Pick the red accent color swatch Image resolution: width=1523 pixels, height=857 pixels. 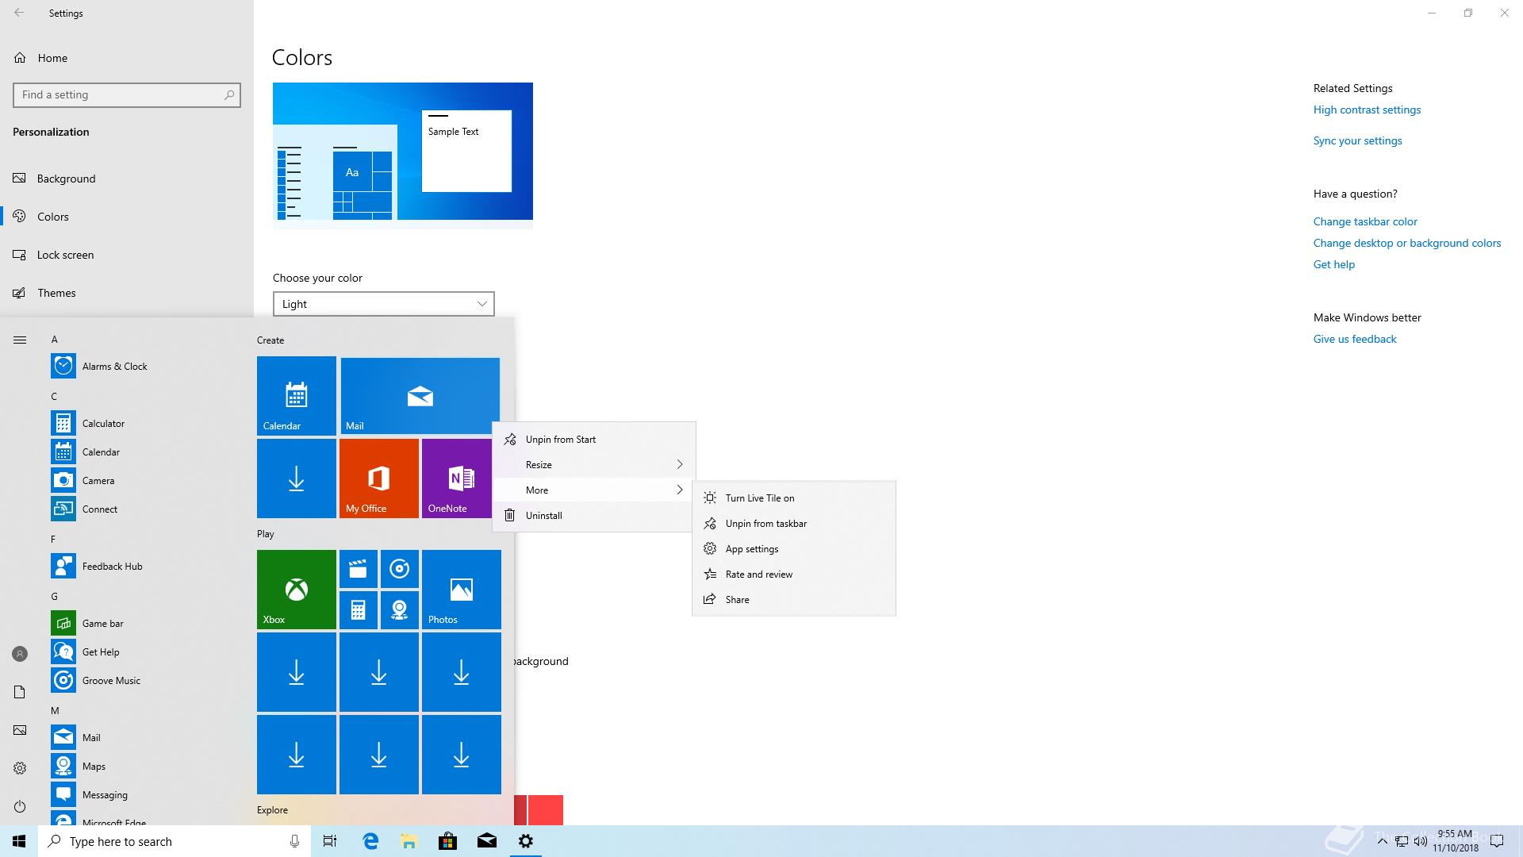(x=545, y=810)
